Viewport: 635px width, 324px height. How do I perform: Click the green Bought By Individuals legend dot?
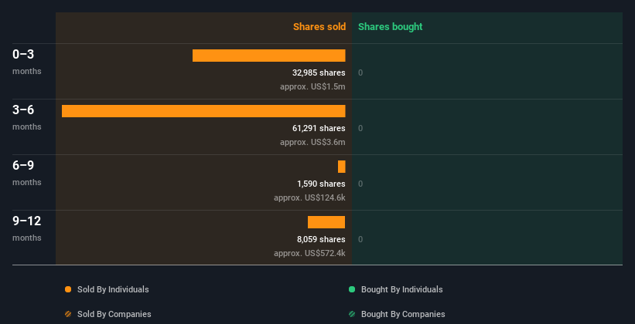(352, 289)
